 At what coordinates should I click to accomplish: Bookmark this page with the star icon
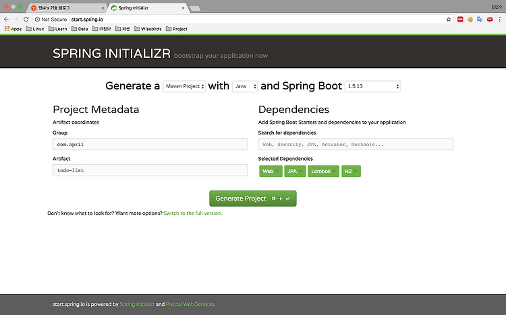449,20
